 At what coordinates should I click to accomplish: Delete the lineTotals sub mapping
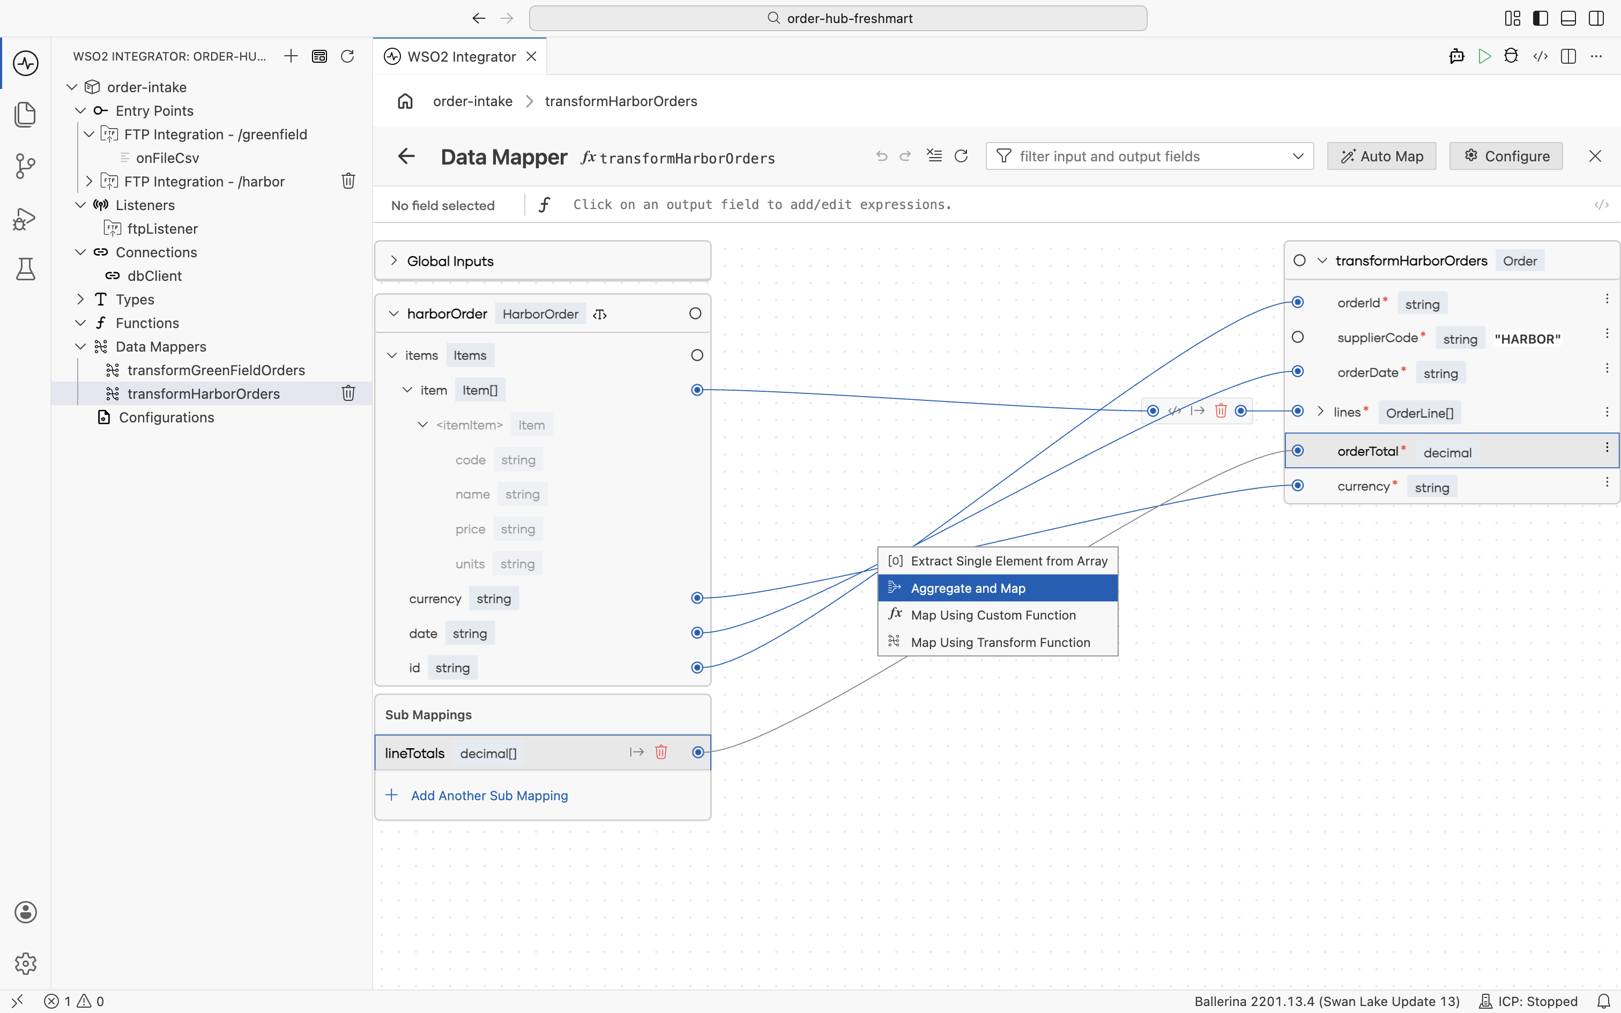[x=661, y=753]
